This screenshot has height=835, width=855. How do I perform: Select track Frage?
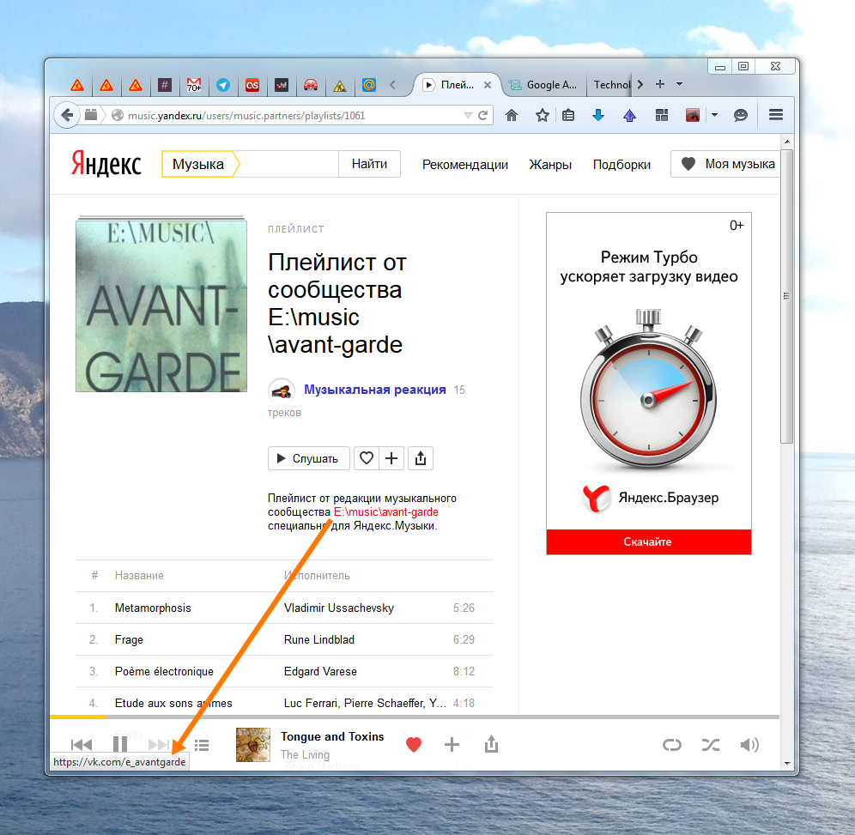pos(129,640)
